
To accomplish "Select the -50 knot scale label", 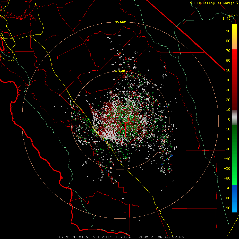I will pos(227,169).
